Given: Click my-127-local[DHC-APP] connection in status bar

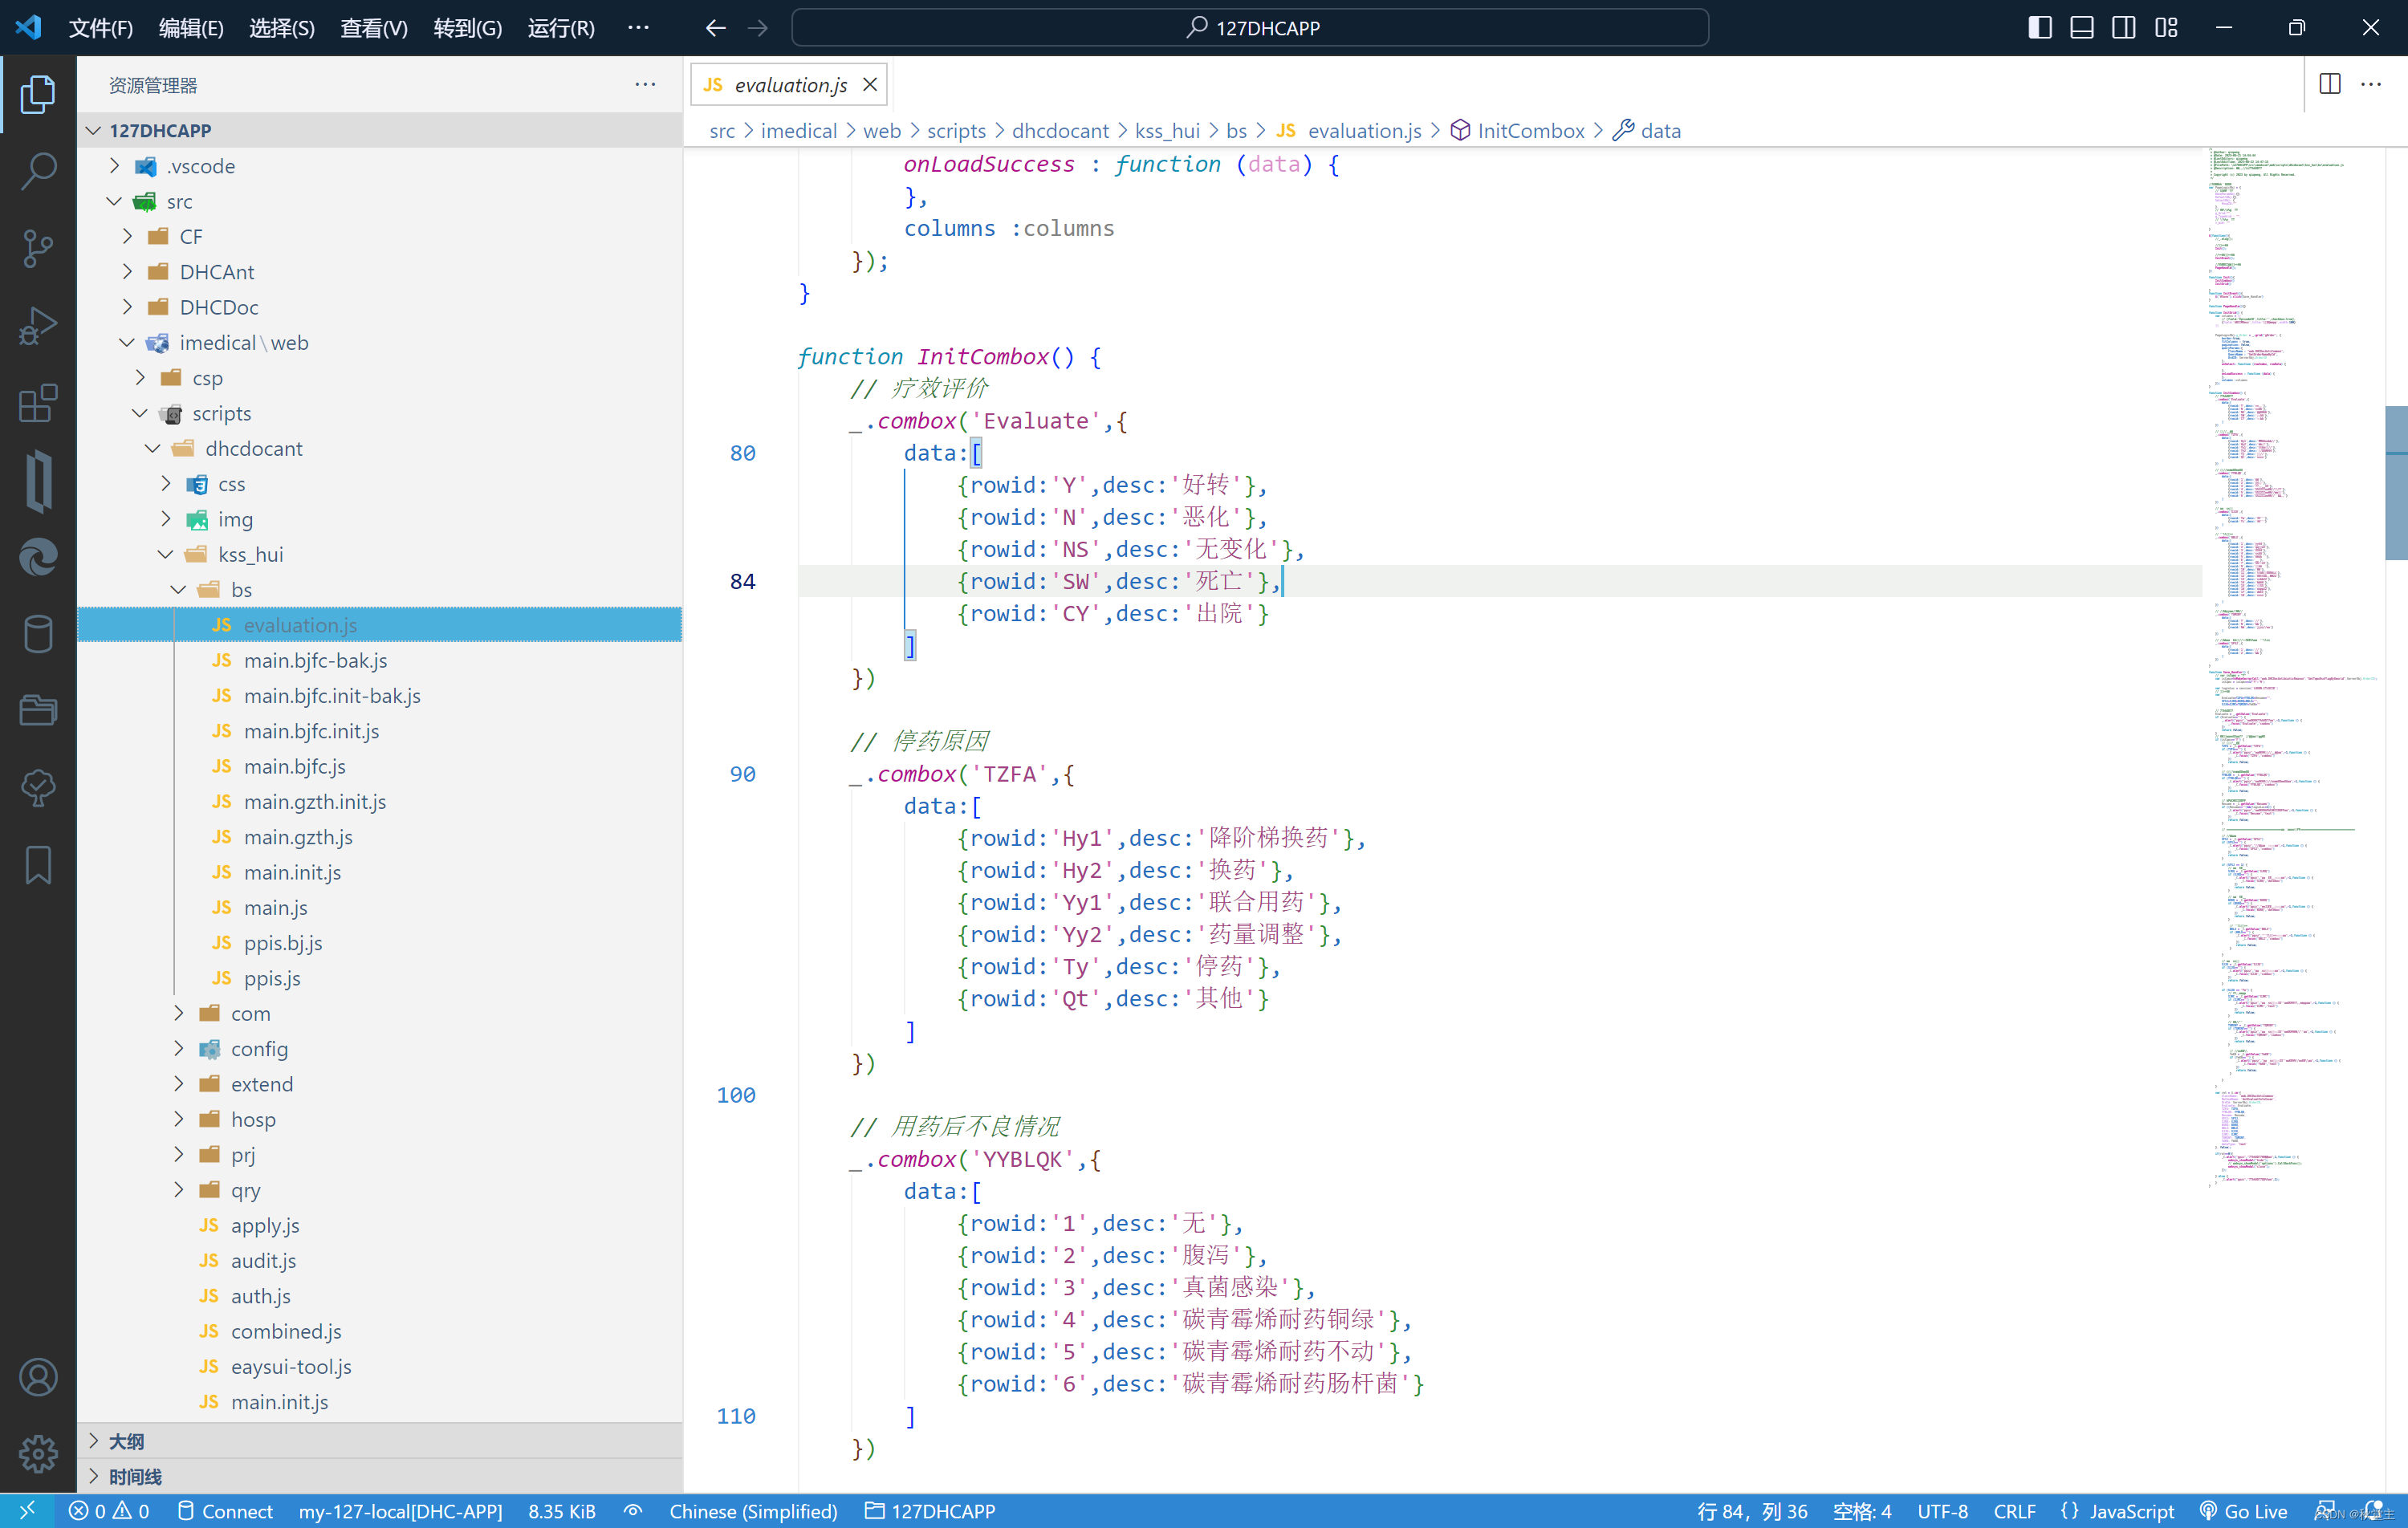Looking at the screenshot, I should point(400,1511).
